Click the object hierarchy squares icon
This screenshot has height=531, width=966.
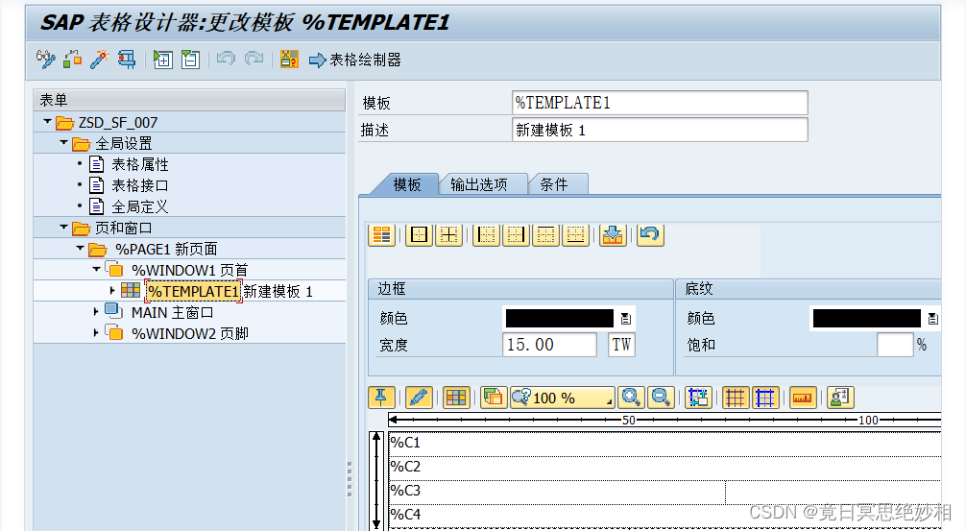point(73,60)
